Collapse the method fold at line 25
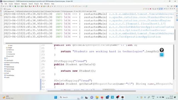Viewport: 178px width, 100px height. pyautogui.click(x=45, y=61)
